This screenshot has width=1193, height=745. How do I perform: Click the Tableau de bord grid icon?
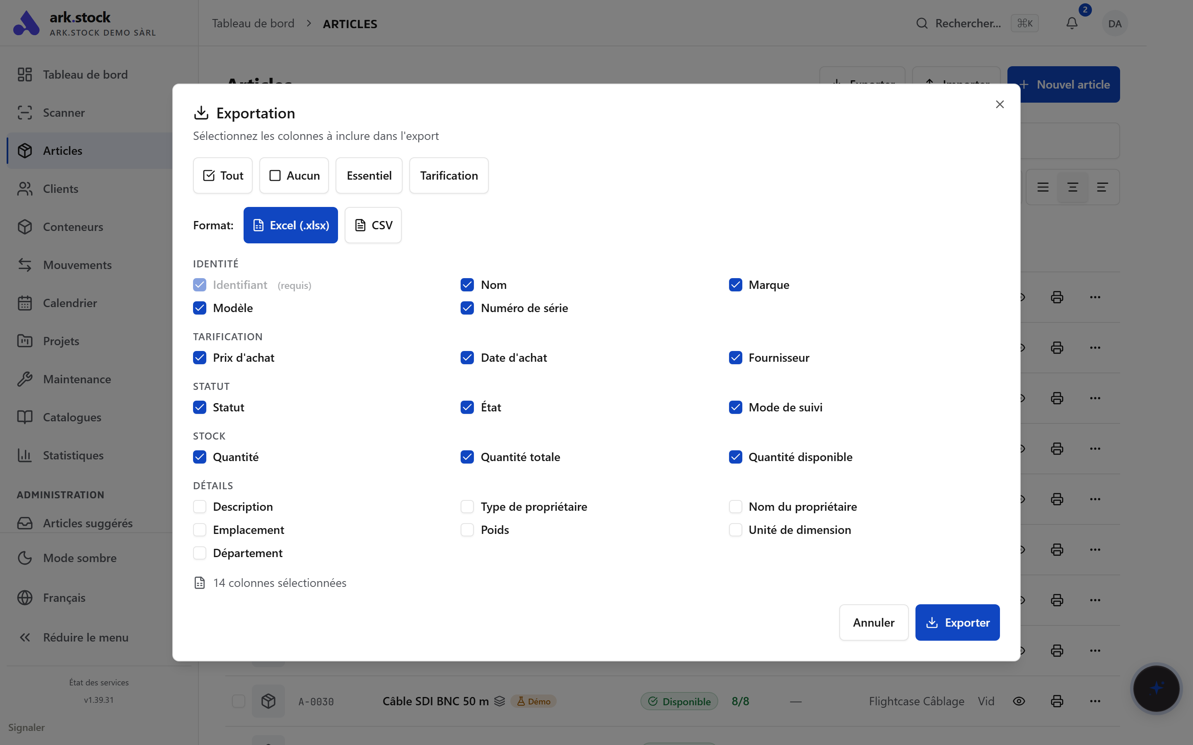(x=25, y=74)
